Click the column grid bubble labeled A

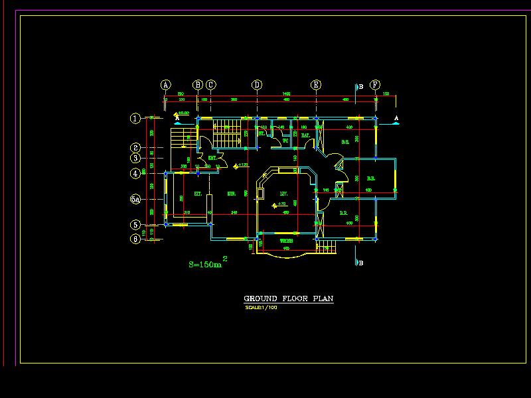[x=166, y=85]
